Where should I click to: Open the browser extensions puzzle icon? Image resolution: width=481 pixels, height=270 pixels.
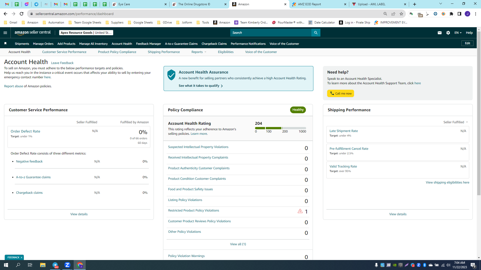coord(451,14)
